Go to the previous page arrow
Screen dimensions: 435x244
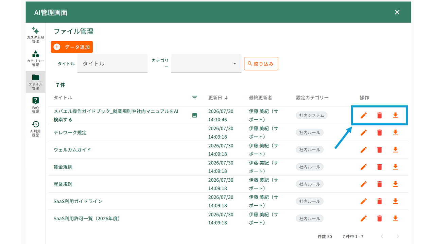[x=382, y=237]
